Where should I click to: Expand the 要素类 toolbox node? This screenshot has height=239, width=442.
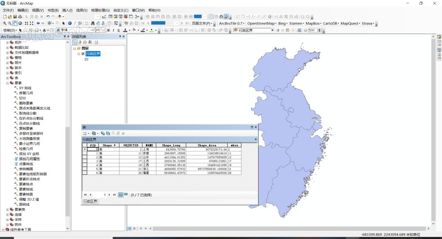pyautogui.click(x=7, y=210)
